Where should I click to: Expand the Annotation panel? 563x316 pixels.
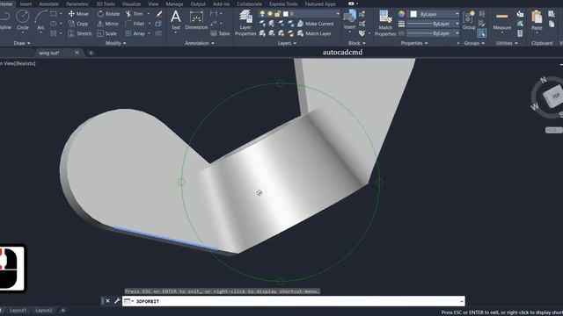[x=200, y=43]
